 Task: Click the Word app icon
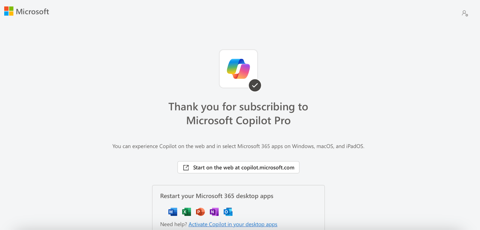pyautogui.click(x=172, y=212)
